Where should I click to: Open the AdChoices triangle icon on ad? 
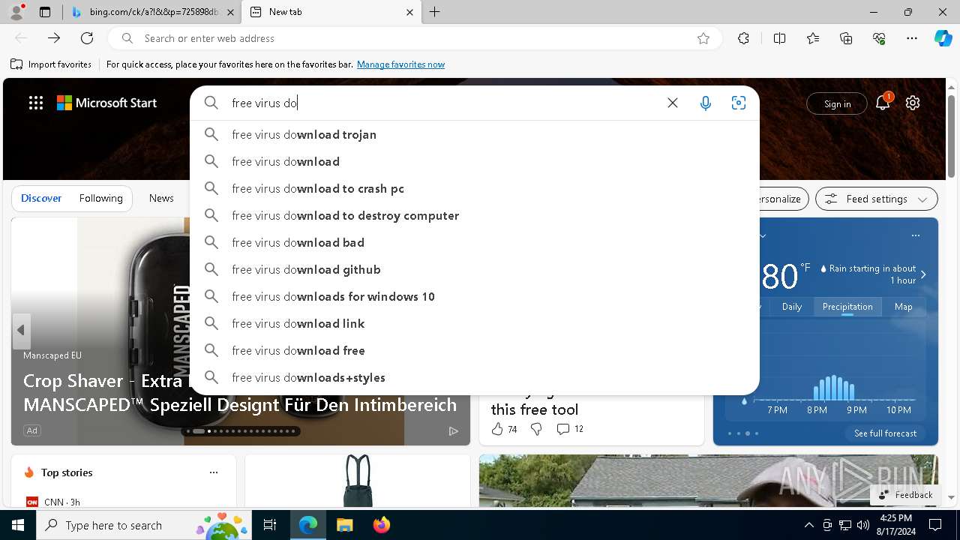[454, 430]
